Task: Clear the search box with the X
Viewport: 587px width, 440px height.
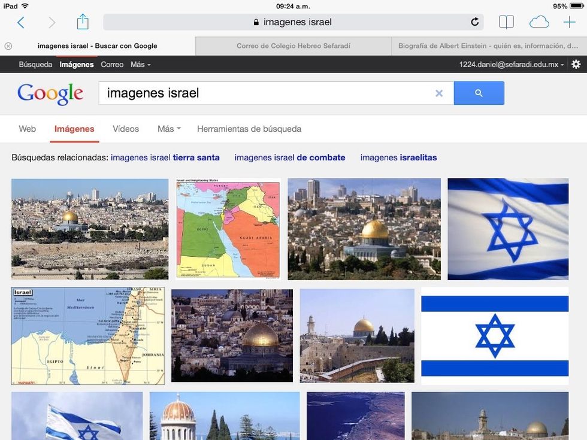Action: click(x=439, y=93)
